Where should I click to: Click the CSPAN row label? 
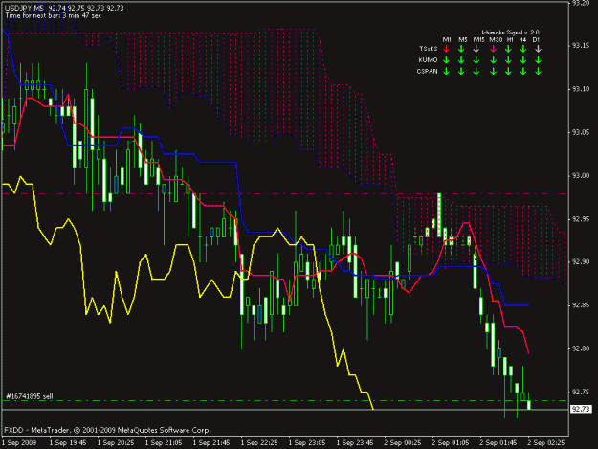427,72
